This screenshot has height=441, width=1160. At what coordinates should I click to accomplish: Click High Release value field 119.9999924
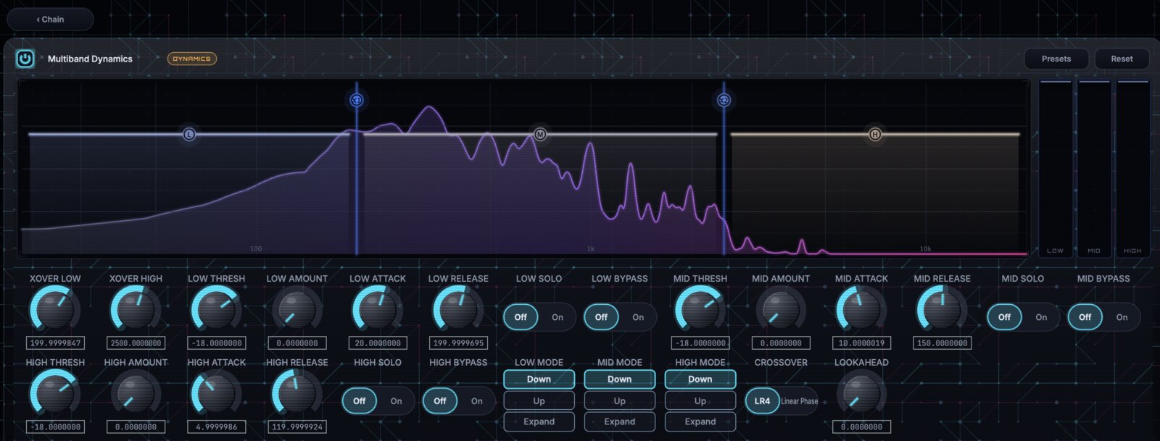(297, 427)
